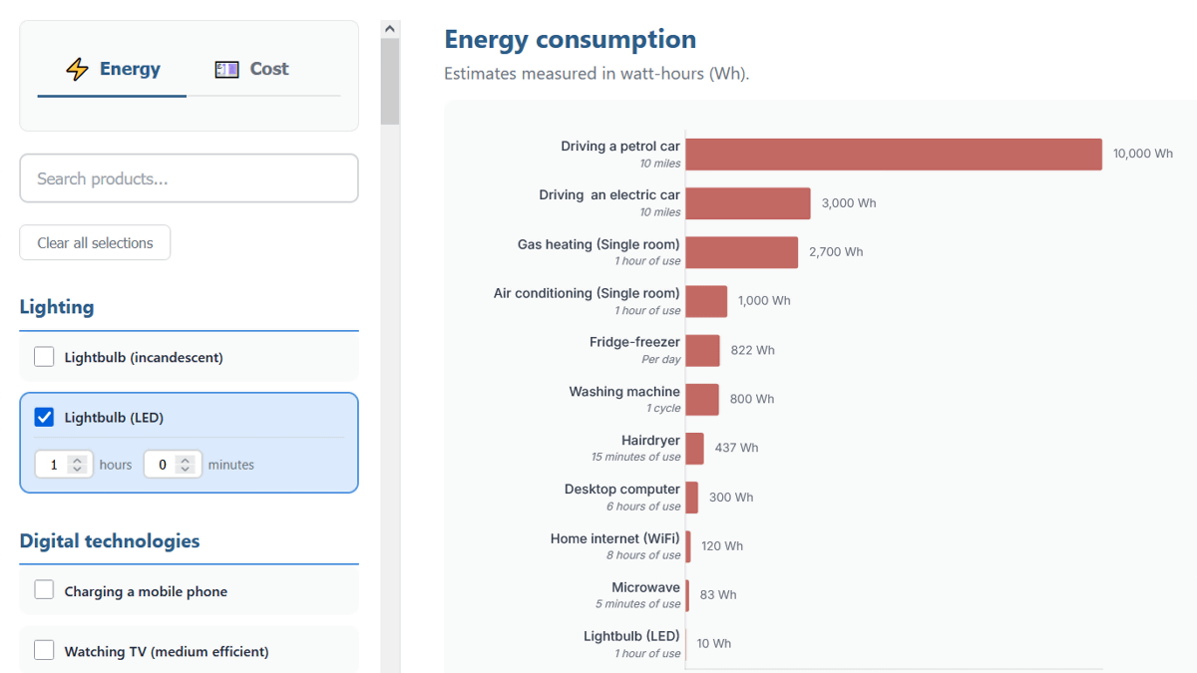Select the Watching TV (medium efficient) checkbox

pyautogui.click(x=44, y=650)
